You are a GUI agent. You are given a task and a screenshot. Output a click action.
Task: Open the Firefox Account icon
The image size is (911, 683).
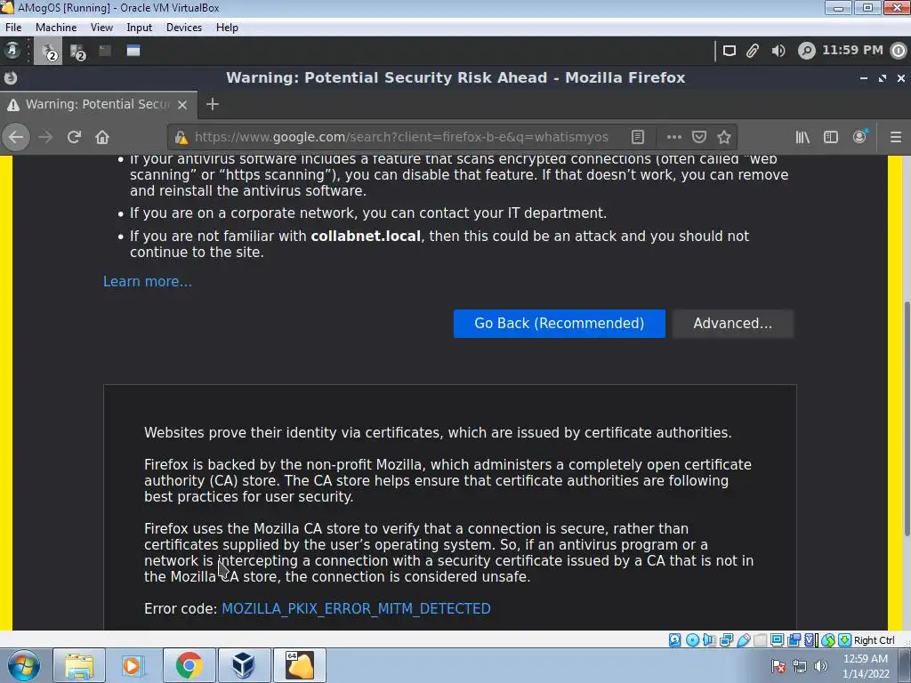[x=859, y=136]
